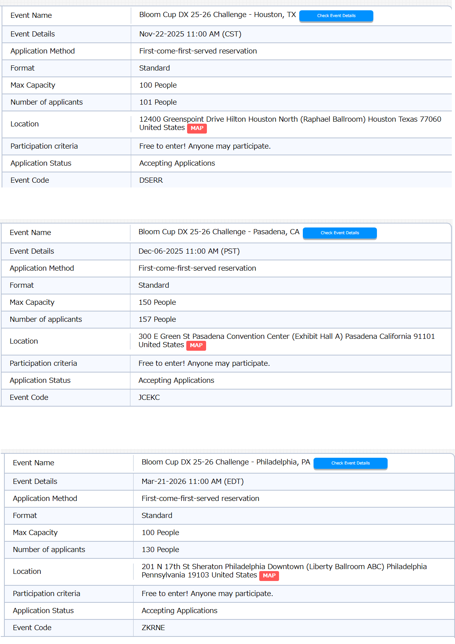Click the Format value Standard in Houston table
This screenshot has width=455, height=644.
155,68
